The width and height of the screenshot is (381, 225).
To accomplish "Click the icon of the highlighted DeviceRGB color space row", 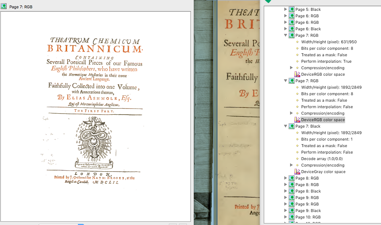I will pos(297,120).
